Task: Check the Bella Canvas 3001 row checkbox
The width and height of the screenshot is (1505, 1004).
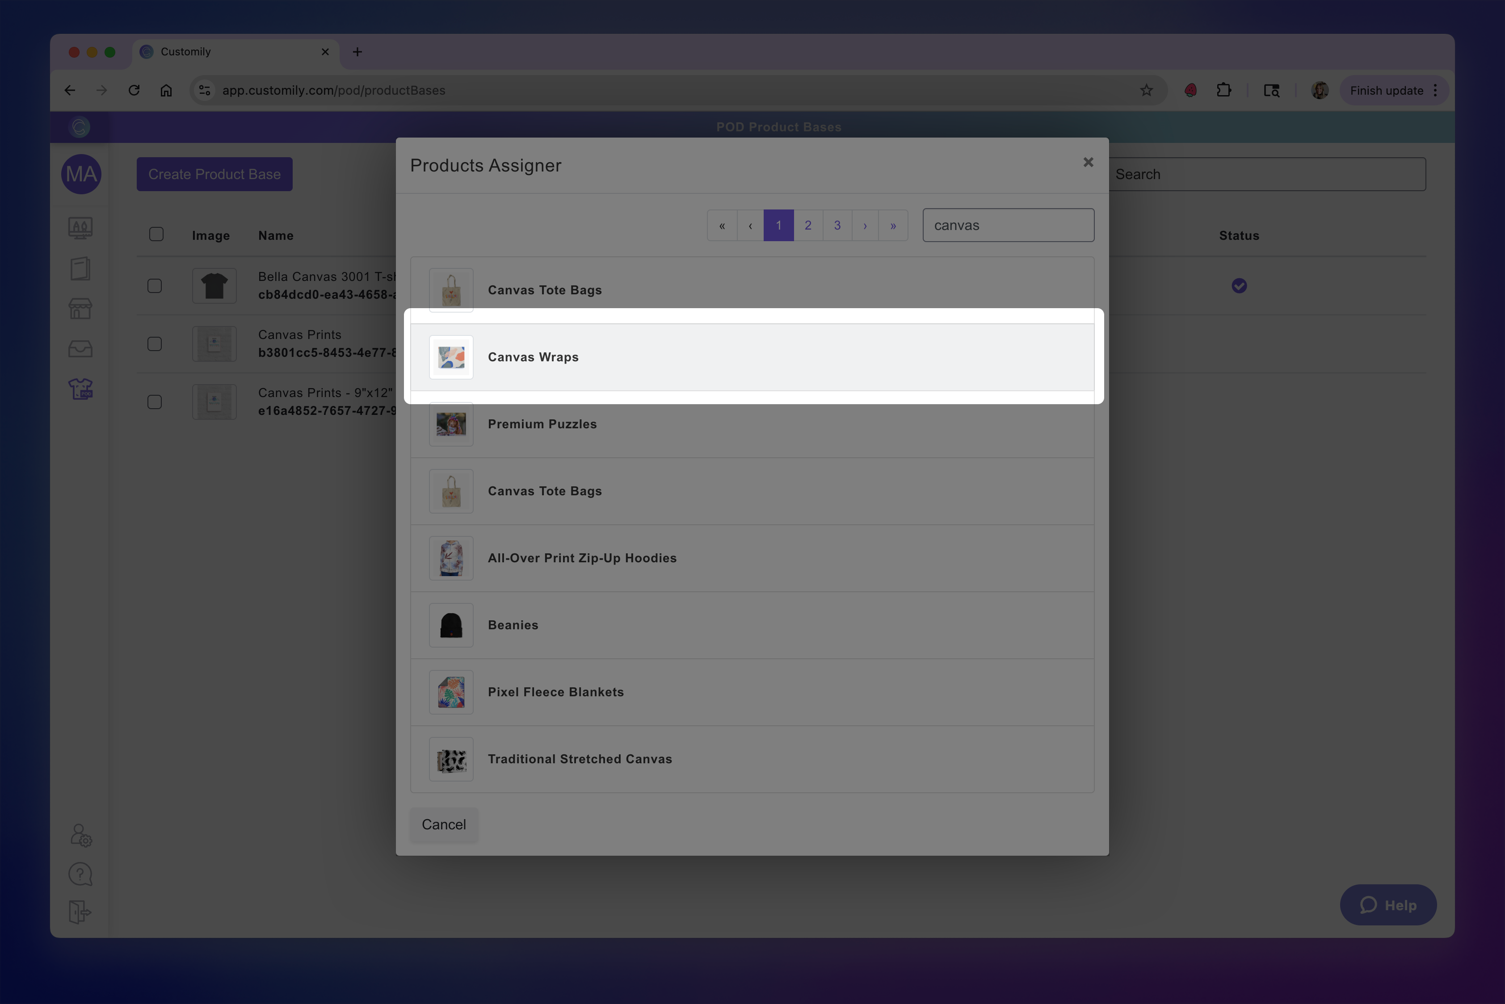Action: tap(155, 286)
